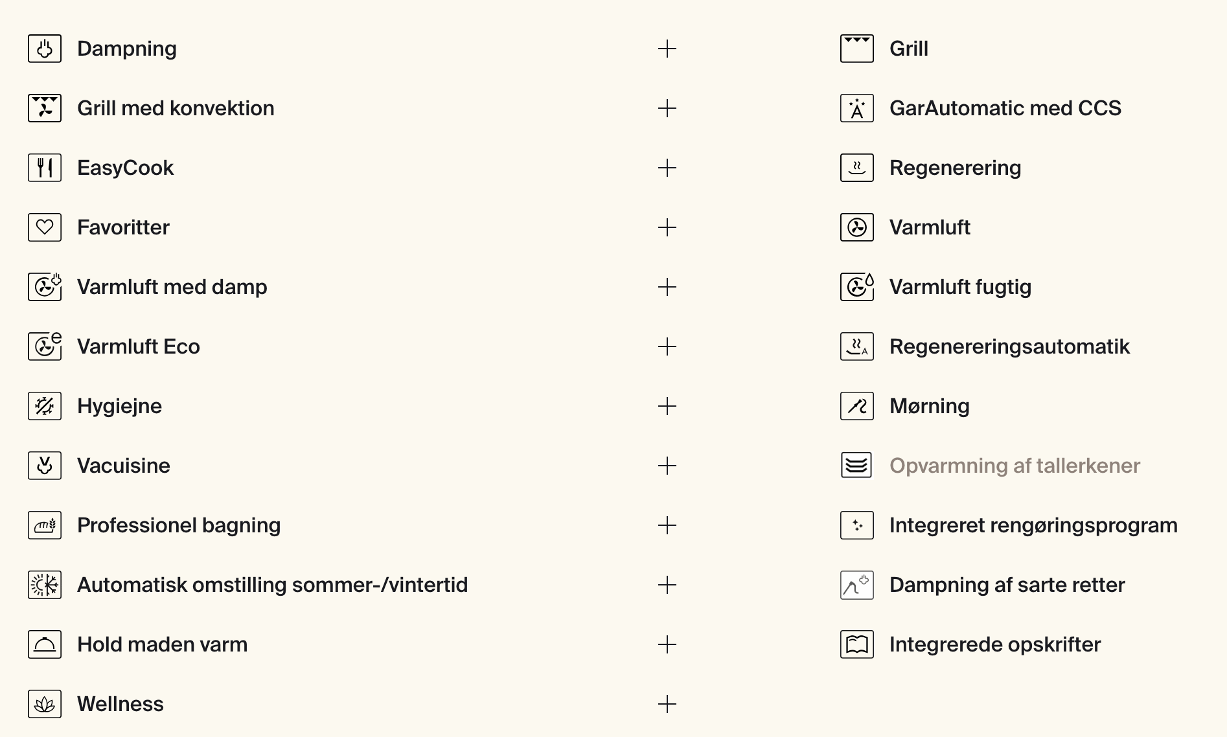This screenshot has height=737, width=1227.
Task: Click the Wellness lotus icon
Action: 45,704
